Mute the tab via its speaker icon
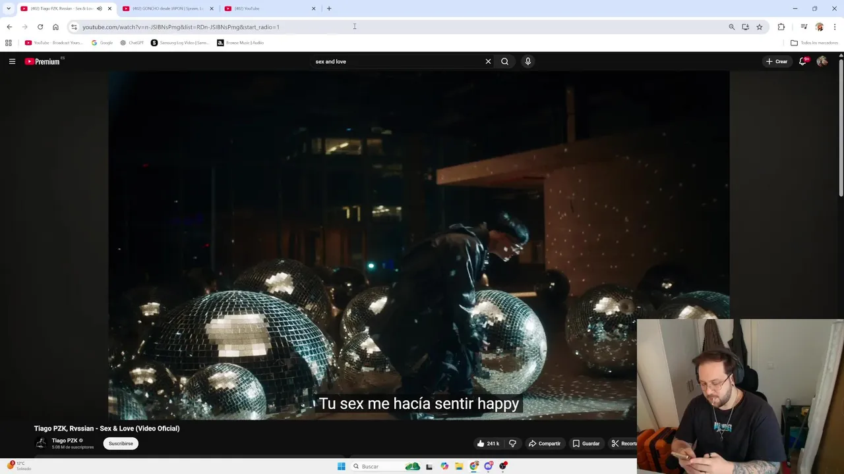 point(100,9)
